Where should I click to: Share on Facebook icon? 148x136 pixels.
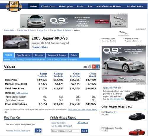coord(98,67)
